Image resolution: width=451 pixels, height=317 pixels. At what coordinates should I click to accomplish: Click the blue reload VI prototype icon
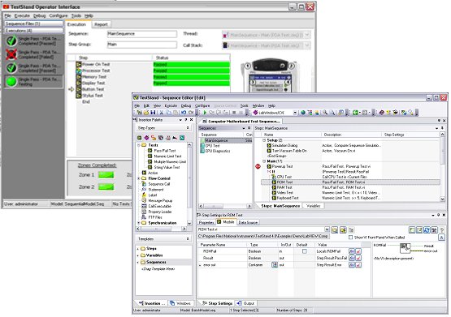pos(427,229)
